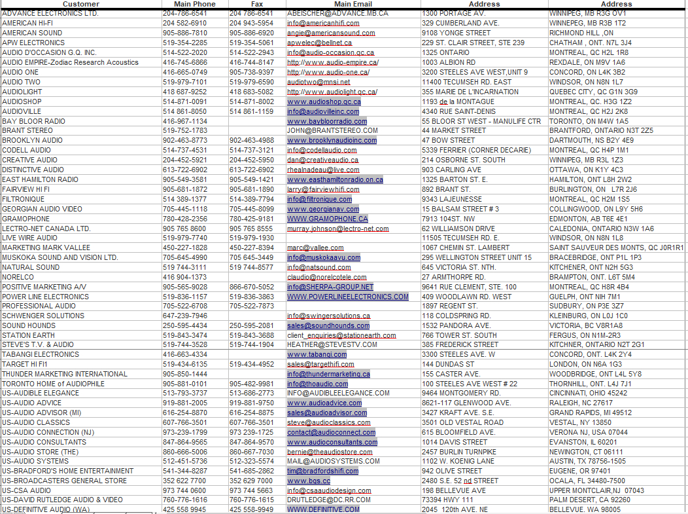
Task: Visit the http://www.audio-empire.ca/ link
Action: 333,62
